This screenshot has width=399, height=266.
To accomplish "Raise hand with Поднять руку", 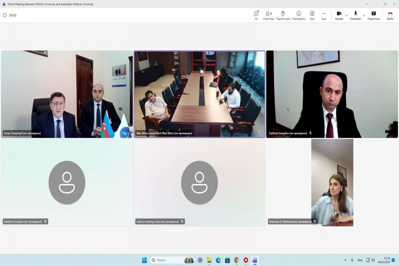I will pos(283,15).
